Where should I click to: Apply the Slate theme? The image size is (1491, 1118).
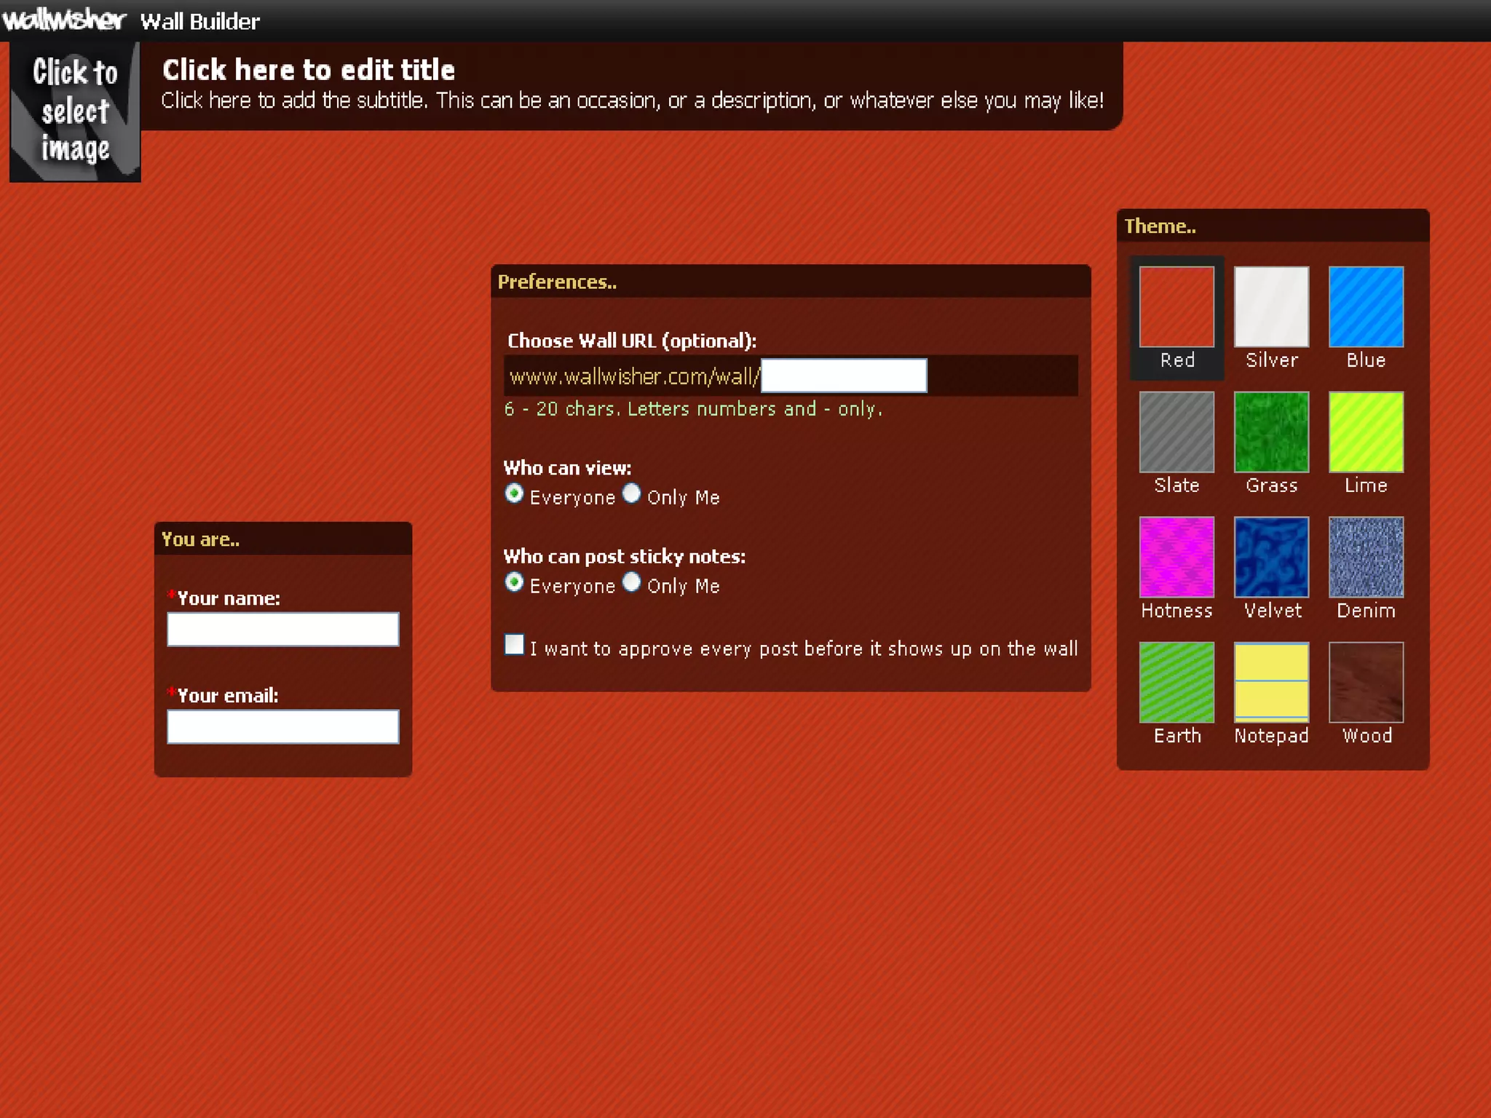(1176, 432)
